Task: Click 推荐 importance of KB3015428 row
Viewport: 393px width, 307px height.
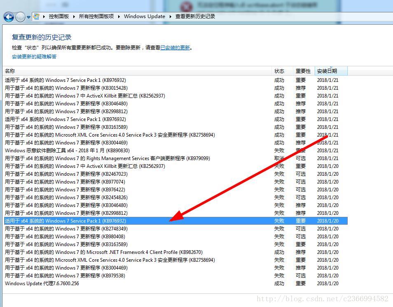Action: pyautogui.click(x=301, y=88)
